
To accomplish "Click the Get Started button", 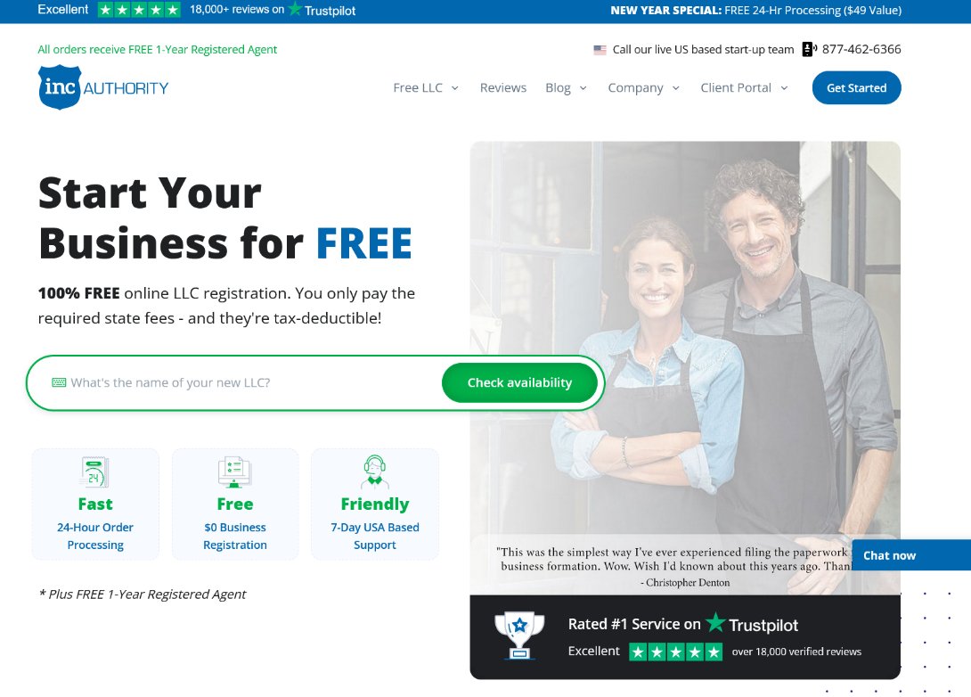I will pos(856,88).
